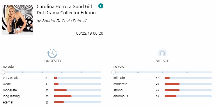Click the 'very weak' longevity bar
215x106 pixels.
pos(78,78)
